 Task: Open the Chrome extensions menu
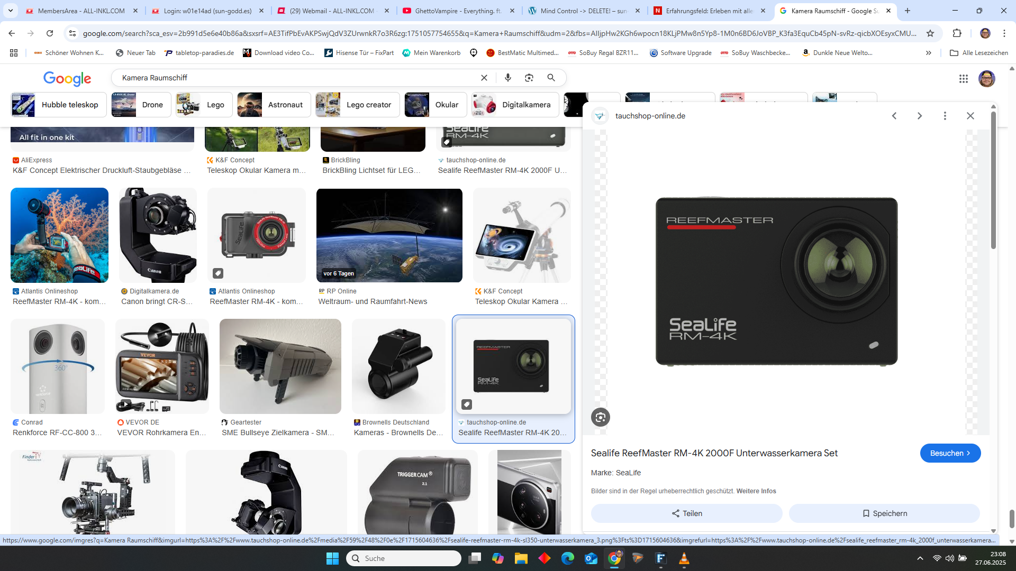click(957, 33)
